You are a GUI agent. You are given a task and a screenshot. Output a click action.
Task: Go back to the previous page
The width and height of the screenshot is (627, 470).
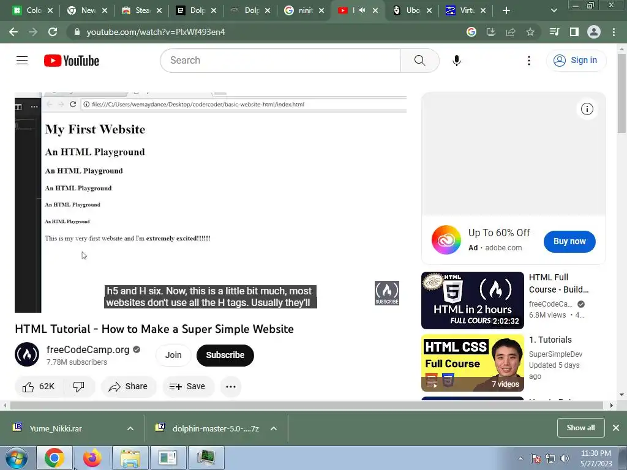click(x=13, y=32)
